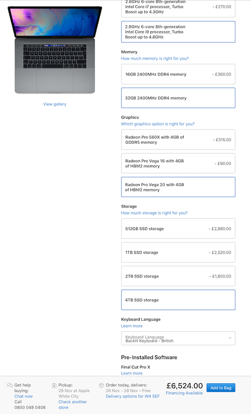
Task: Click Learn more under Final Cut Pro X
Action: 132,373
